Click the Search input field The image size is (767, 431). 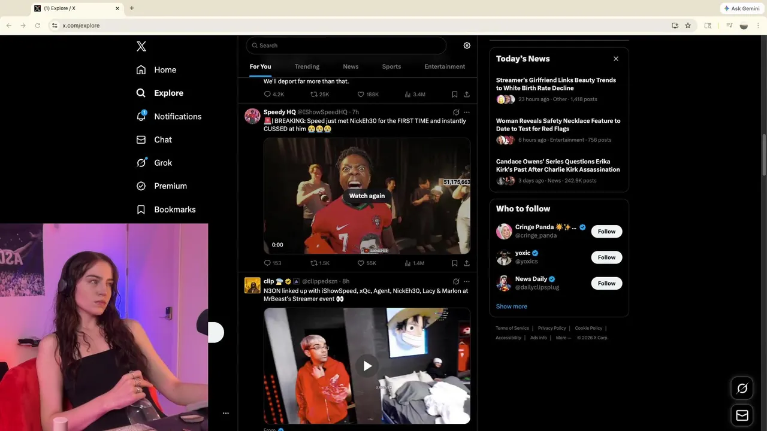pyautogui.click(x=346, y=45)
